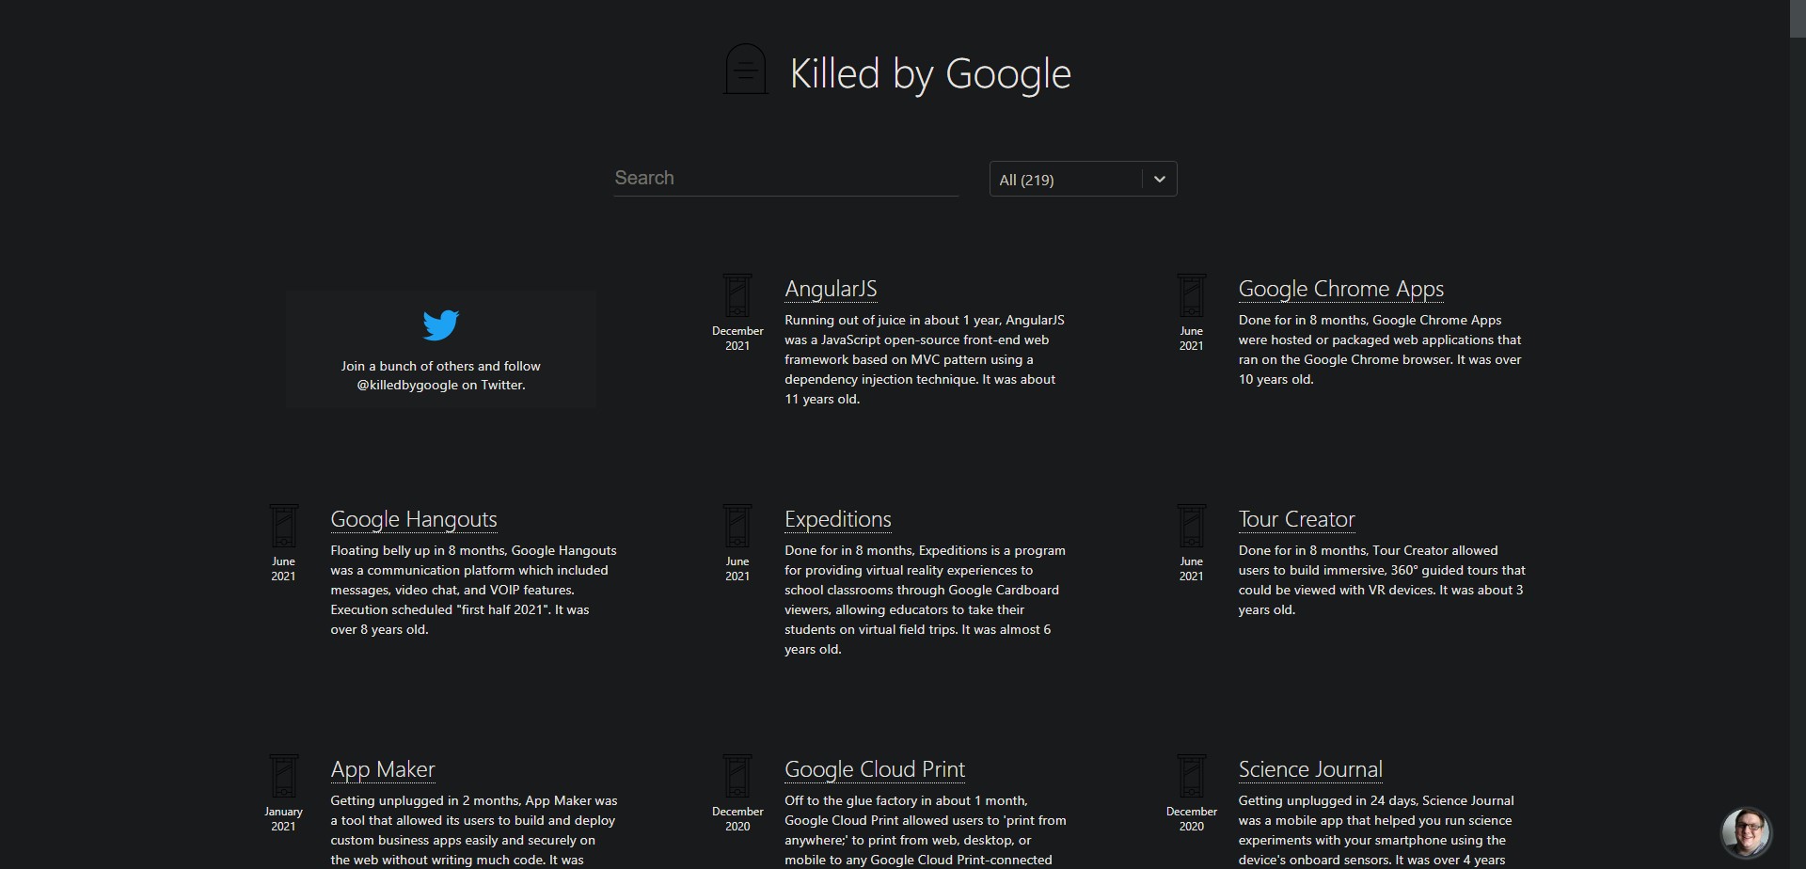The height and width of the screenshot is (869, 1806).
Task: Click the avatar photo at bottom right
Action: (x=1746, y=832)
